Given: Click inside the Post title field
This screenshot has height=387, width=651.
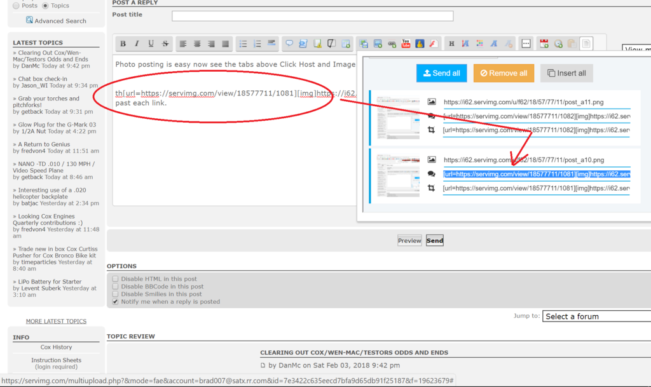Looking at the screenshot, I should [x=313, y=16].
